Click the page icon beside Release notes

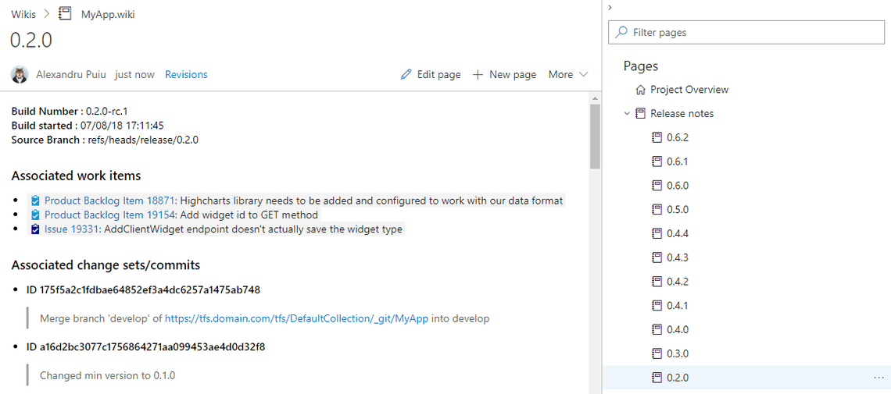tap(640, 113)
